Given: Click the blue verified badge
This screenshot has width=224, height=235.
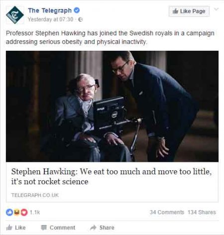Looking at the screenshot, I should (x=77, y=10).
